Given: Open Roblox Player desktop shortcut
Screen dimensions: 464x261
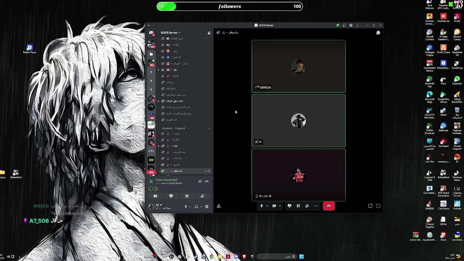Looking at the screenshot, I should pyautogui.click(x=29, y=49).
